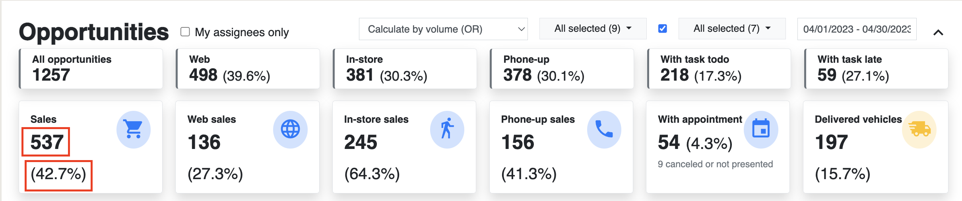This screenshot has height=201, width=962.
Task: Open the With task todo 218 card
Action: (719, 69)
